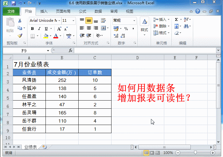Select the 业绩表 sheet tab
The width and height of the screenshot is (223, 157).
[30, 147]
